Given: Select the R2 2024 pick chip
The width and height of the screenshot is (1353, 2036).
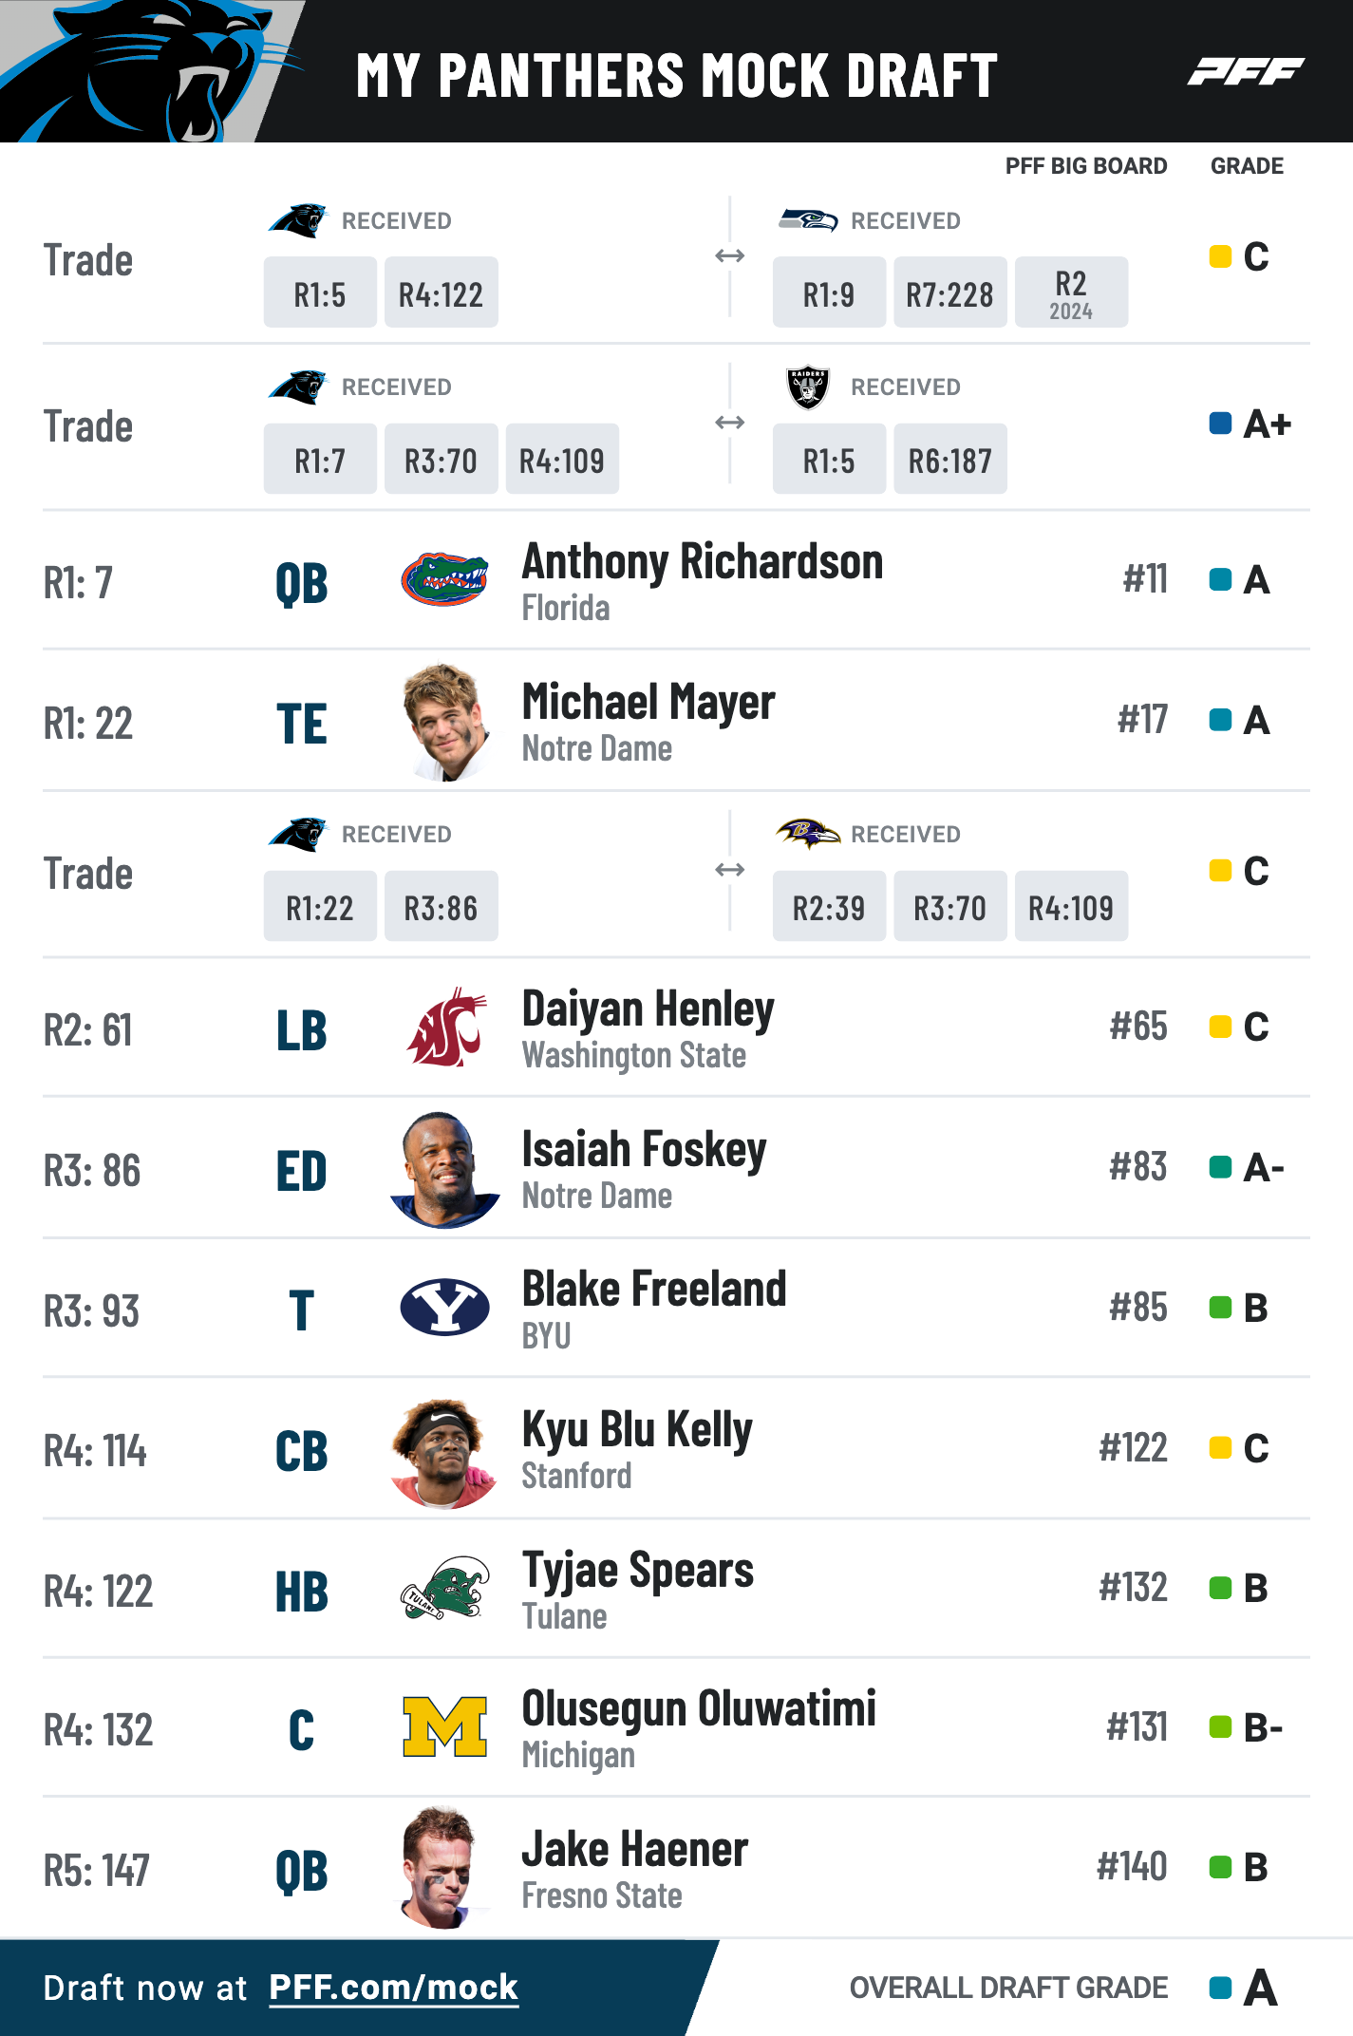Looking at the screenshot, I should click(x=1071, y=292).
